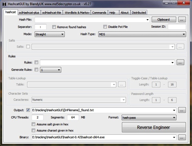
Task: Click the Segments MB field
Action: [x=73, y=117]
